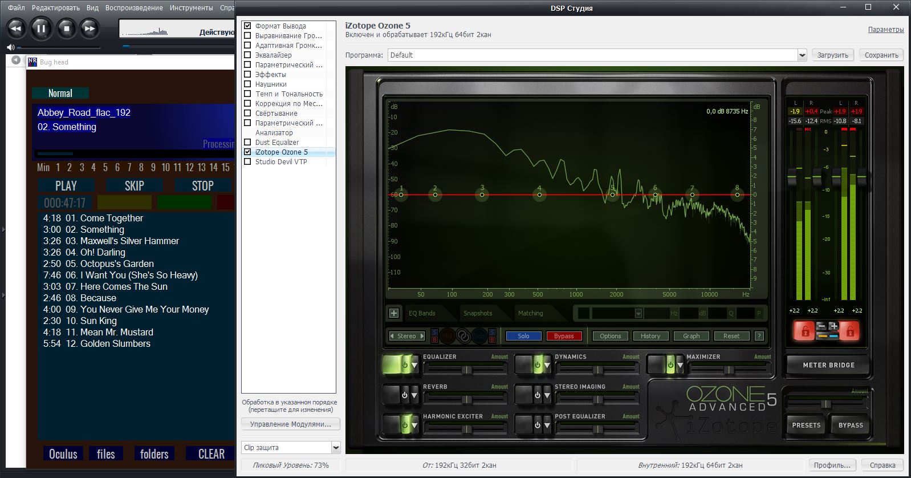Image resolution: width=911 pixels, height=478 pixels.
Task: Expand Post Equalizer module preset arrow
Action: coord(547,424)
